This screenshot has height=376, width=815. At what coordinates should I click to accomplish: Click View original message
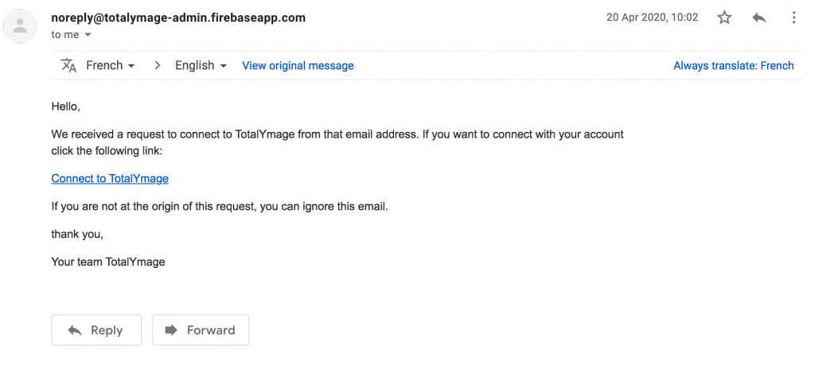(x=298, y=65)
